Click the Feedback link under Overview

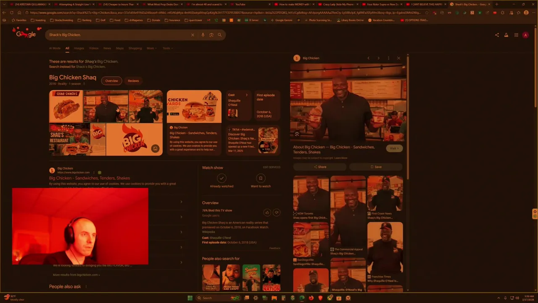pyautogui.click(x=275, y=248)
